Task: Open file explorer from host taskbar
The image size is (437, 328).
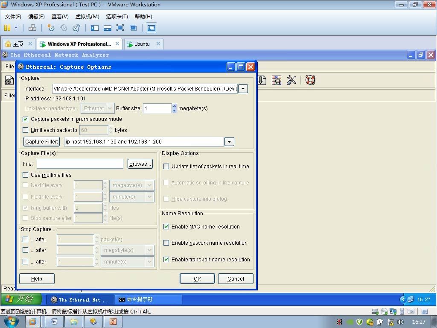Action: click(73, 322)
